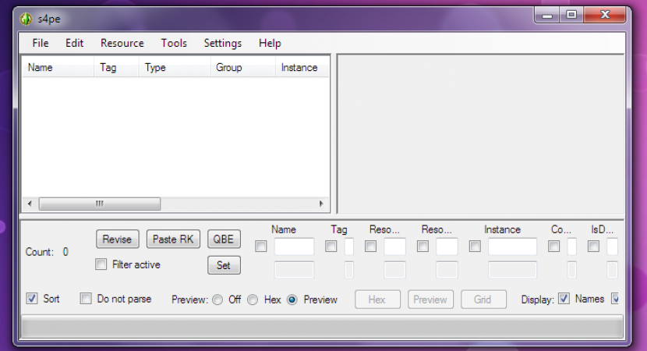
Task: Maximize the s4pe window
Action: point(572,15)
